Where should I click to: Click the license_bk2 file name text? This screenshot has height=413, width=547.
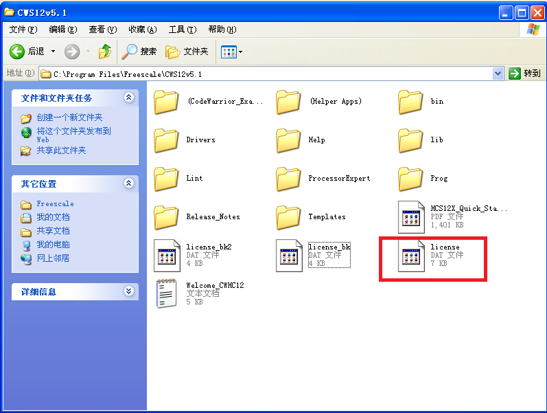(x=209, y=247)
